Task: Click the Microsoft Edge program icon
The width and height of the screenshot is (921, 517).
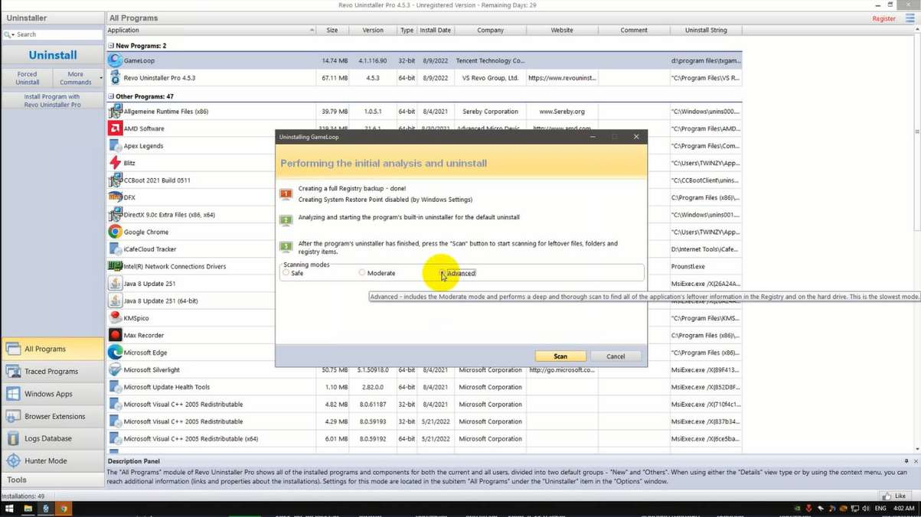Action: (x=115, y=353)
